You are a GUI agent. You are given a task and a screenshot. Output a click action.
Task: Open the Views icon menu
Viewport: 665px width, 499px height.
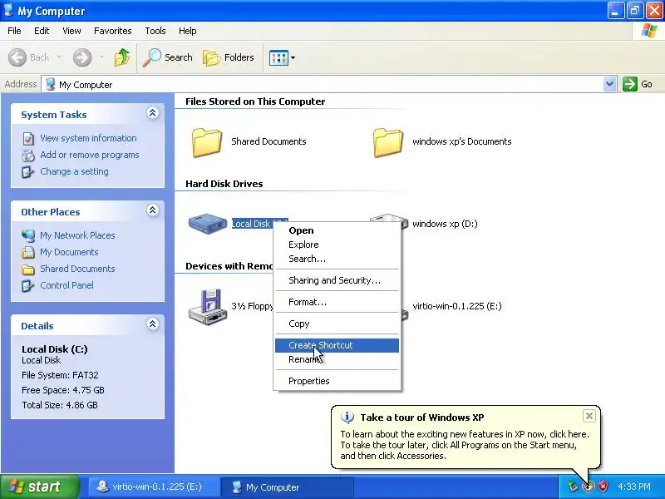tap(278, 57)
